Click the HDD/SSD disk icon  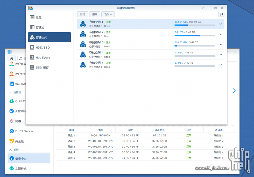click(32, 47)
